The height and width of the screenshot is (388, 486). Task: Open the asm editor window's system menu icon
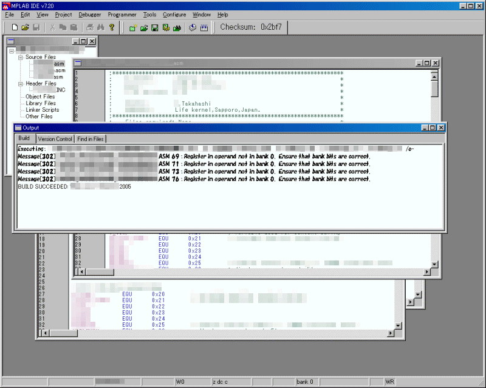78,63
